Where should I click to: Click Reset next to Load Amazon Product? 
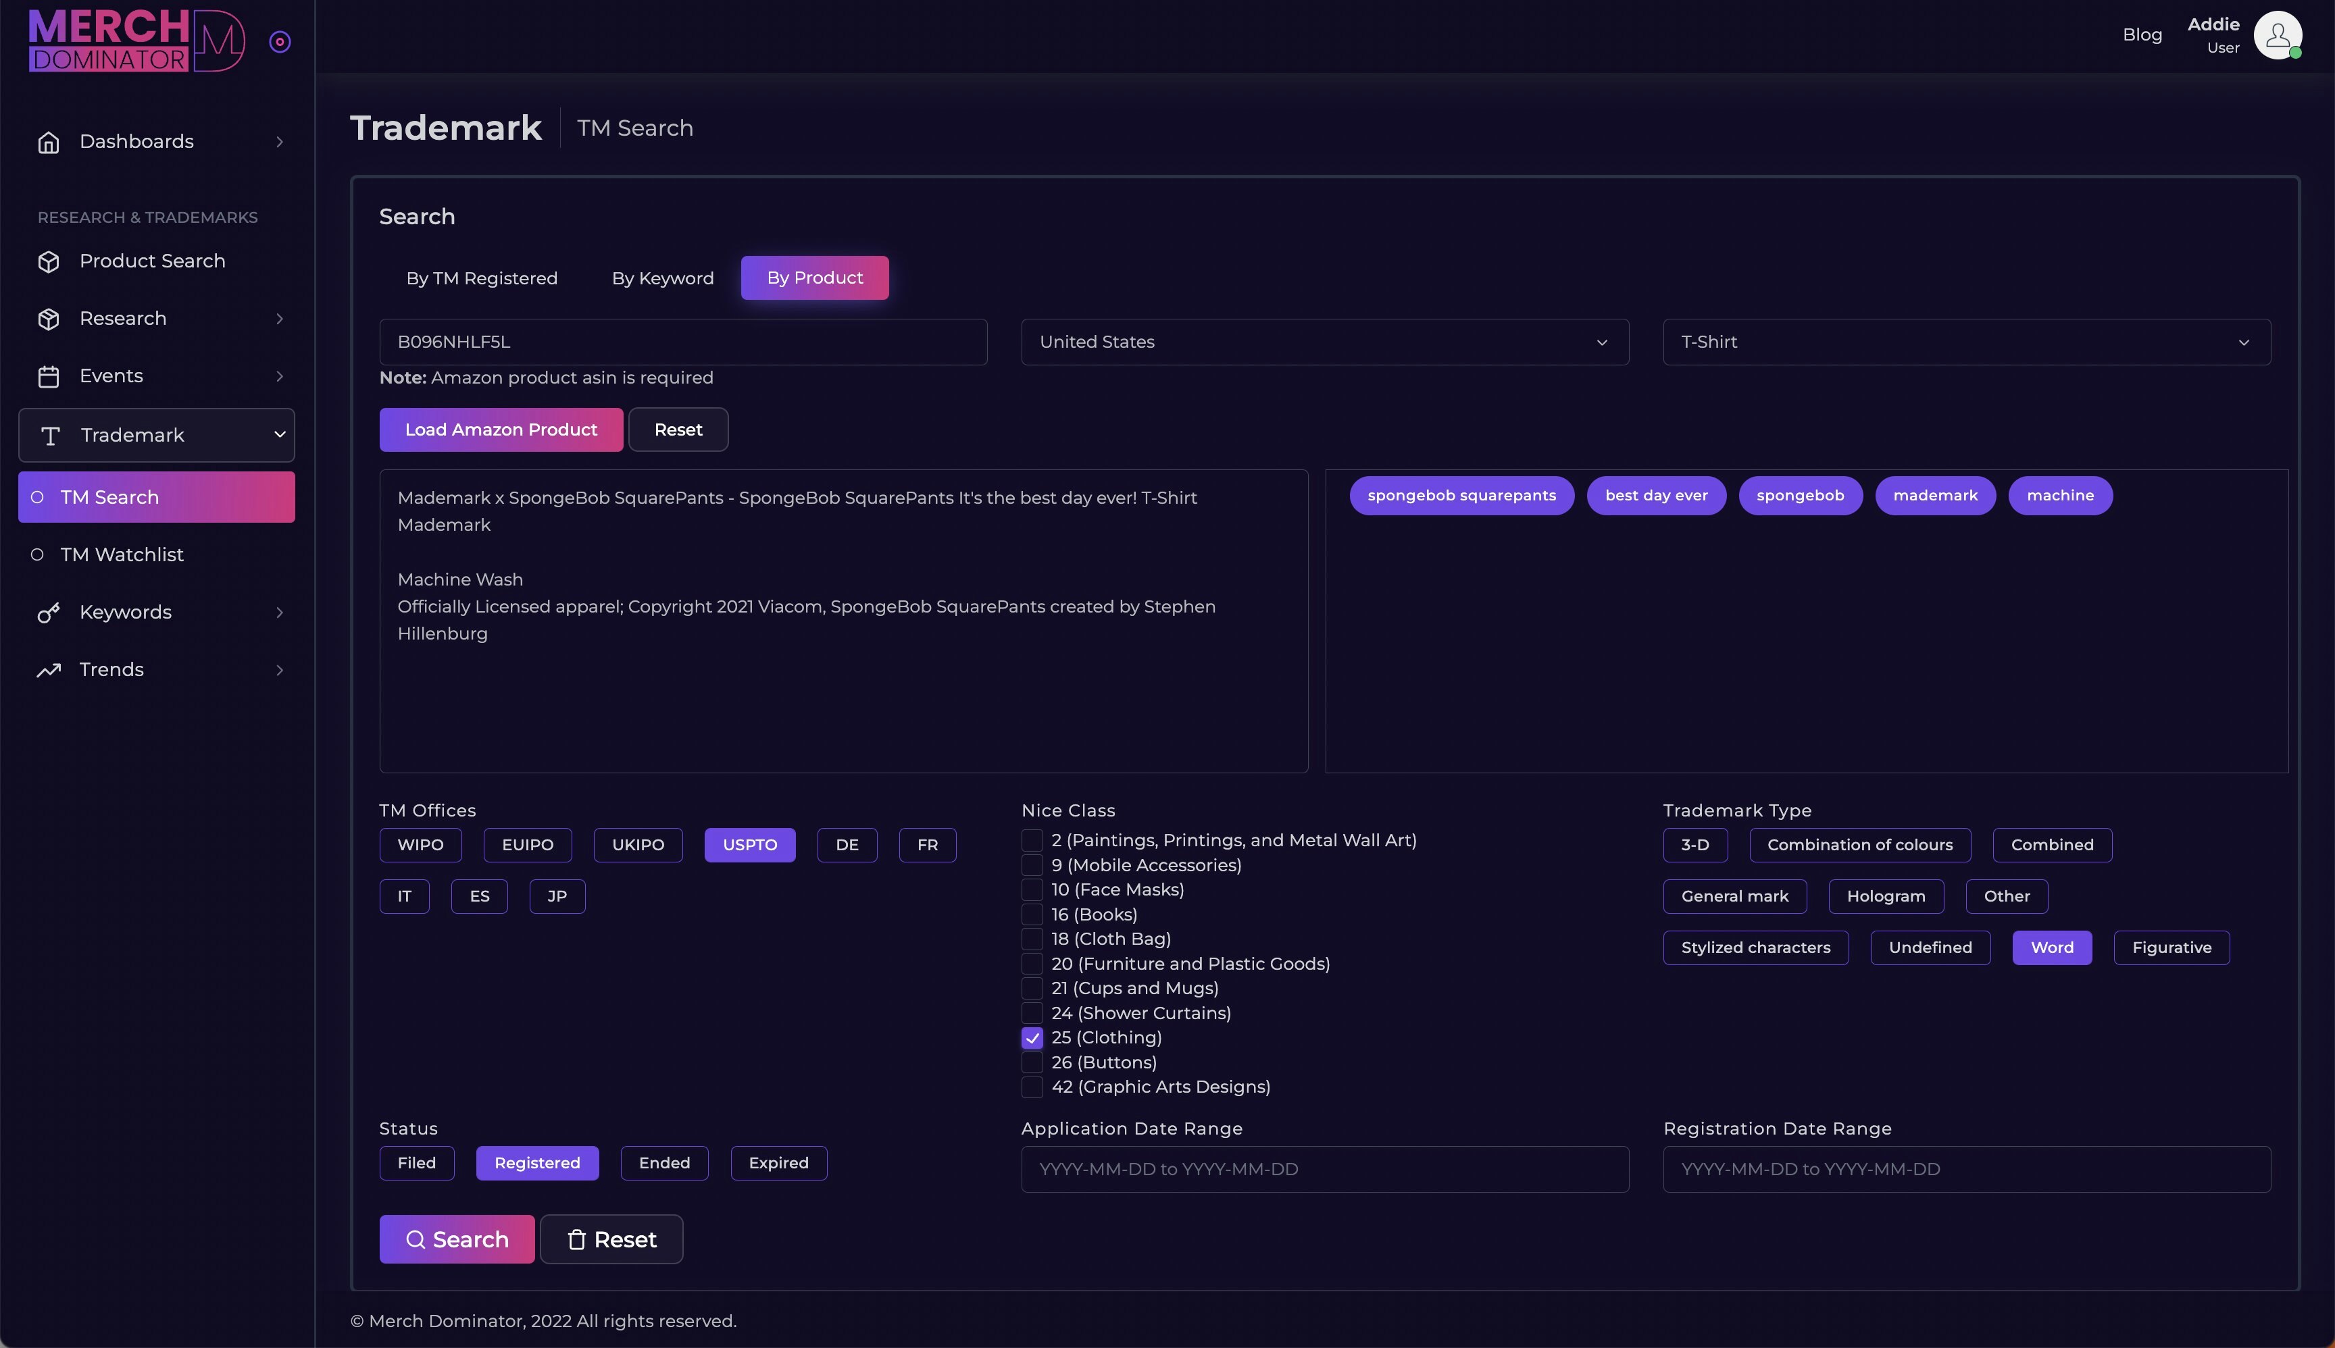pos(678,430)
